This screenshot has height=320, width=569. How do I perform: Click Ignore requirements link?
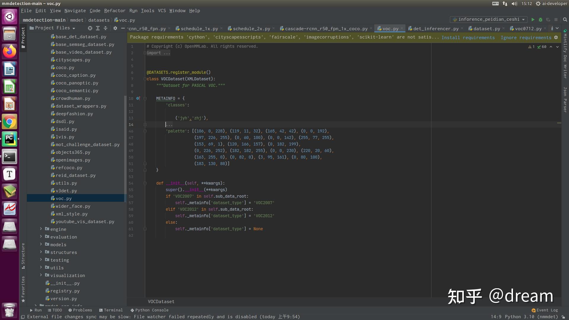click(x=526, y=37)
